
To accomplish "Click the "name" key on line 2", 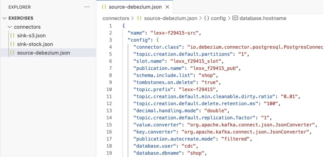I will (136, 33).
